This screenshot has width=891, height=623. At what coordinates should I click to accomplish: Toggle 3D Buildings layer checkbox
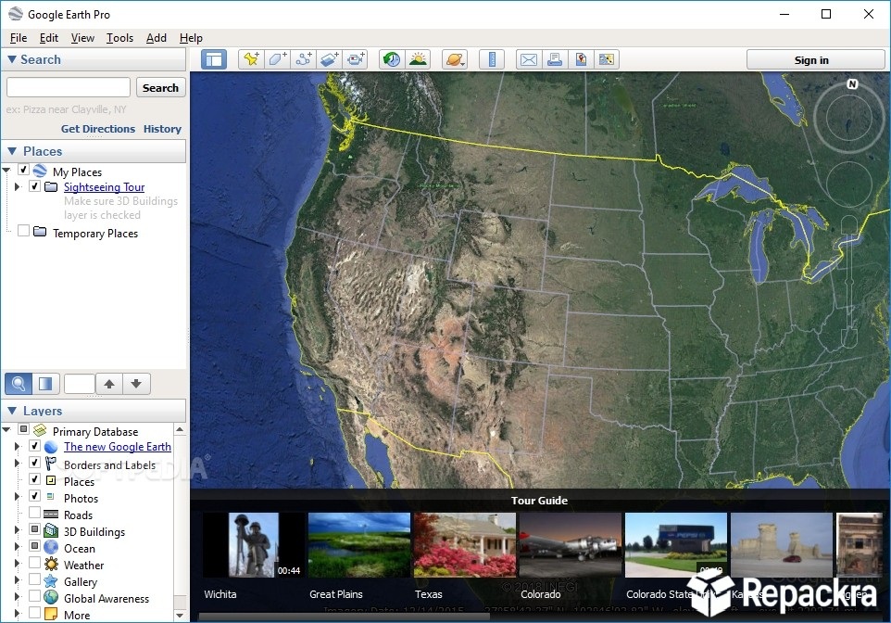34,529
